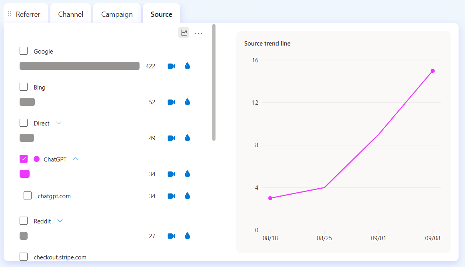465x267 pixels.
Task: Open the Referrer tab
Action: click(x=28, y=14)
